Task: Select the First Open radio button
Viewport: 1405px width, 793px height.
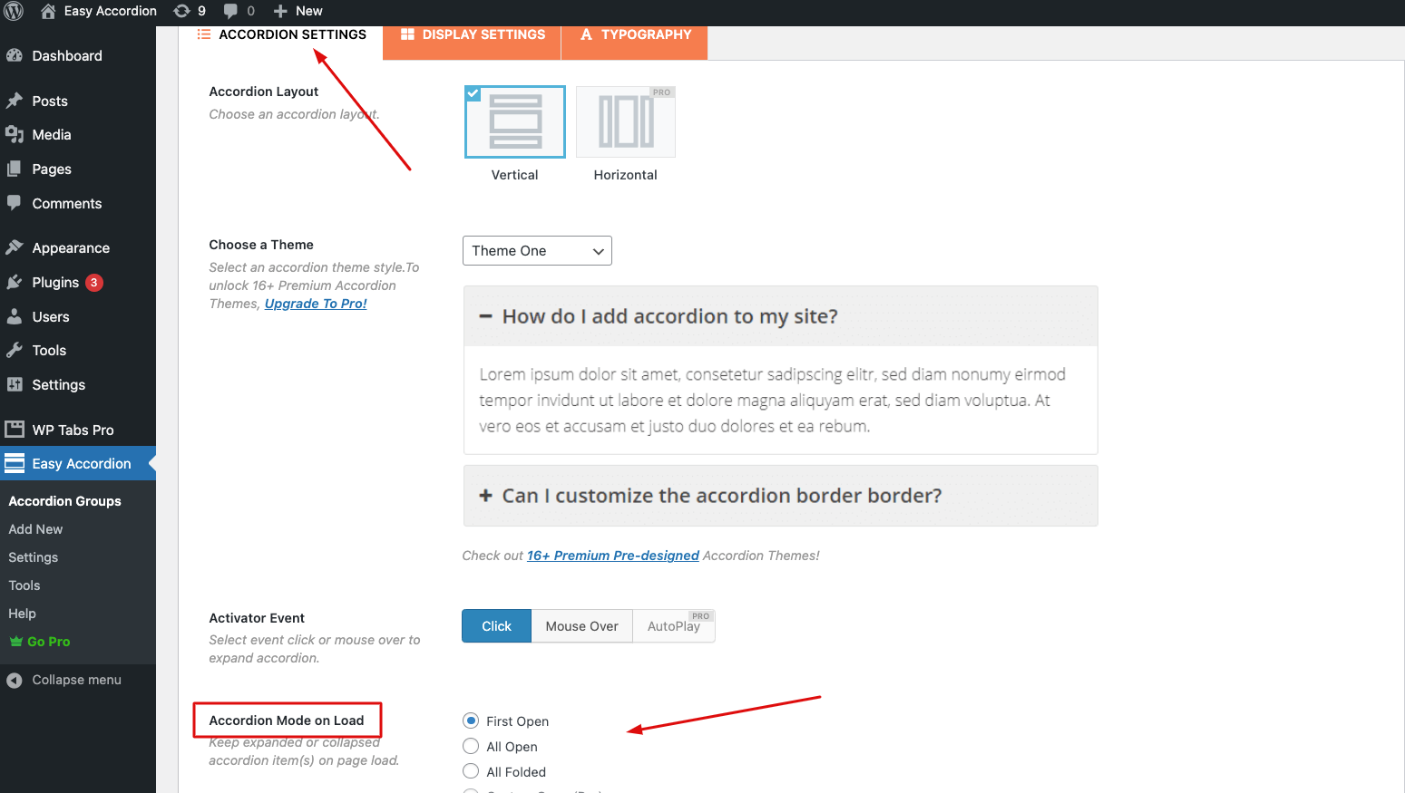Action: pos(471,720)
